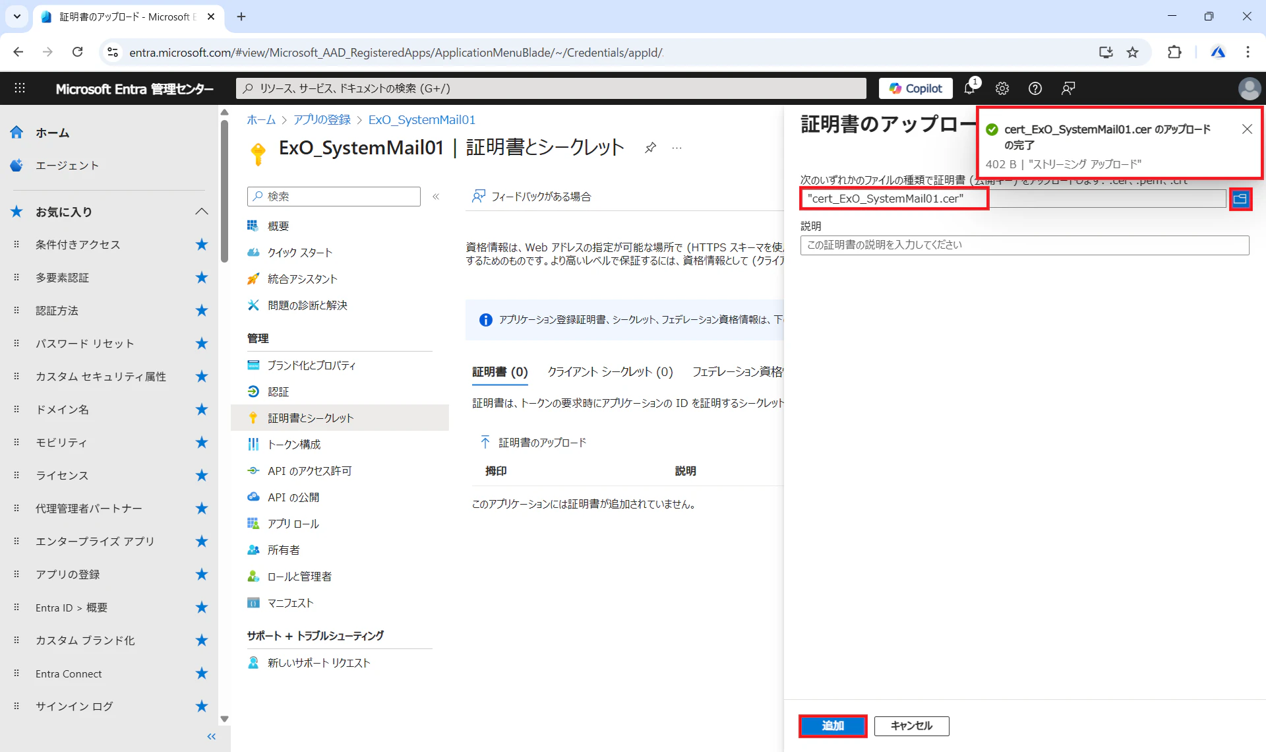
Task: Toggle the star next to 多要素認証
Action: click(202, 278)
